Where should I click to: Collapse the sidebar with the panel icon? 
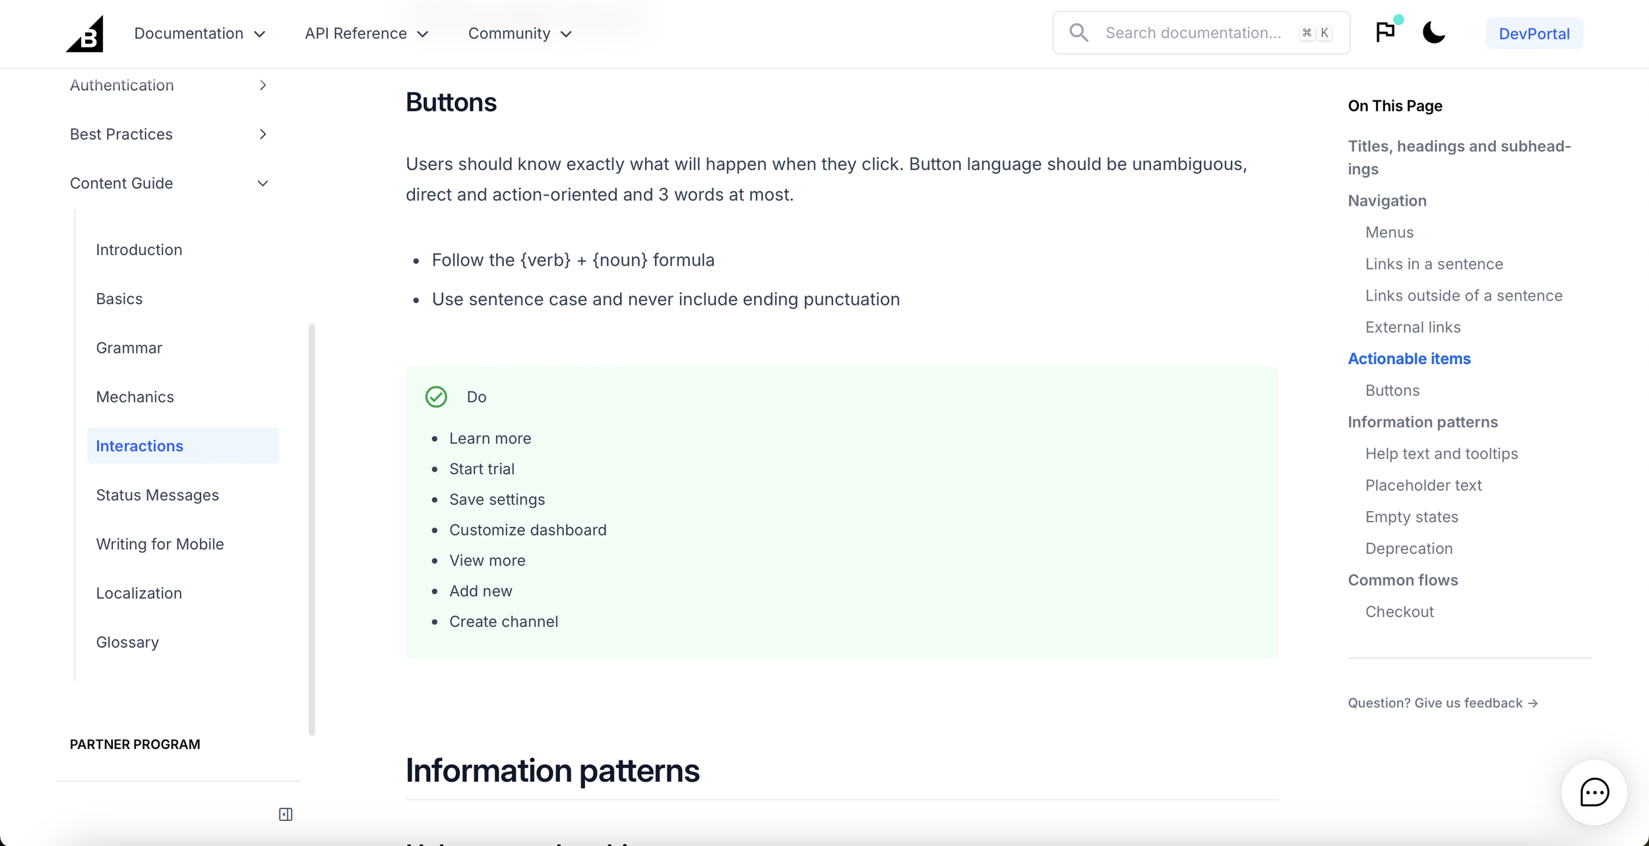coord(286,814)
